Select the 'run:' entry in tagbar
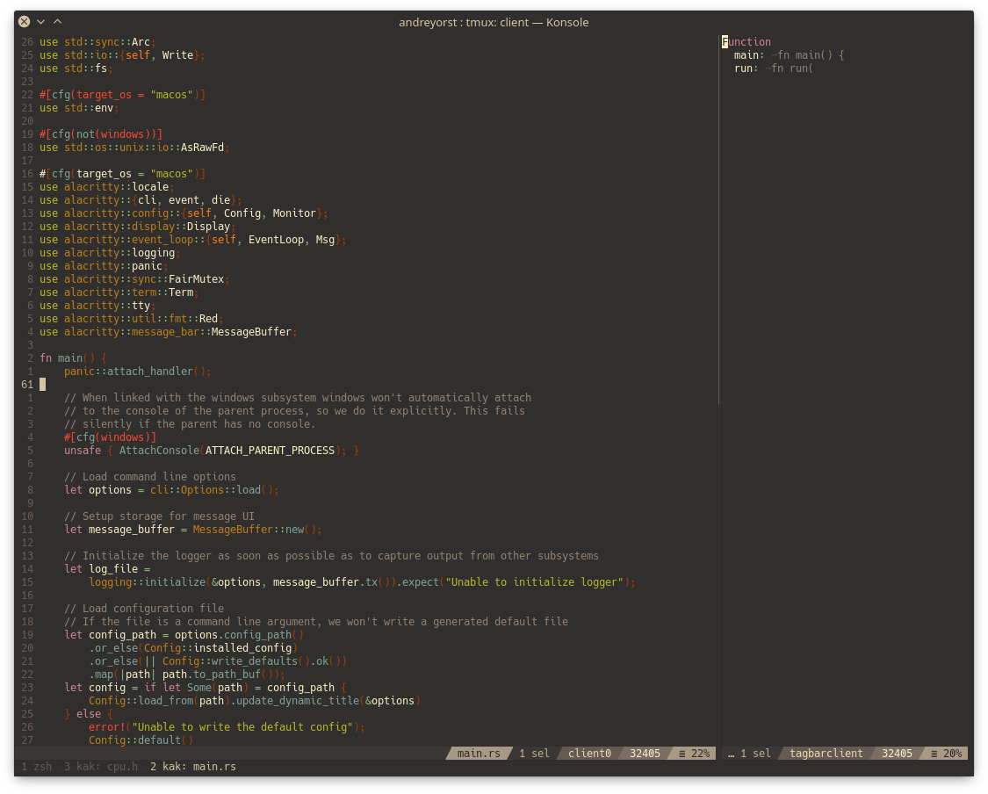This screenshot has height=794, width=988. (x=774, y=69)
